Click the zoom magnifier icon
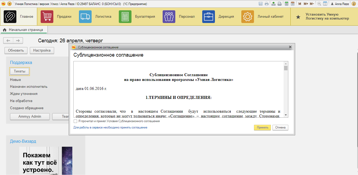This screenshot has width=358, height=175. coord(319,4)
